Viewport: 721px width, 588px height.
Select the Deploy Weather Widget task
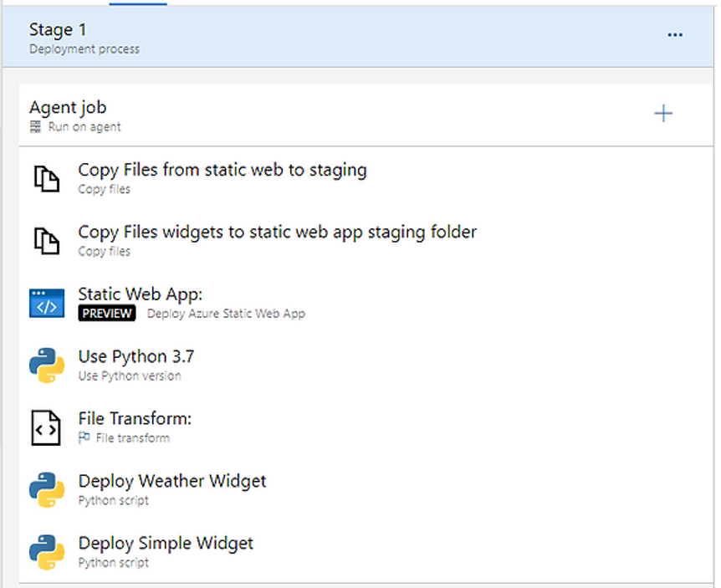click(366, 489)
